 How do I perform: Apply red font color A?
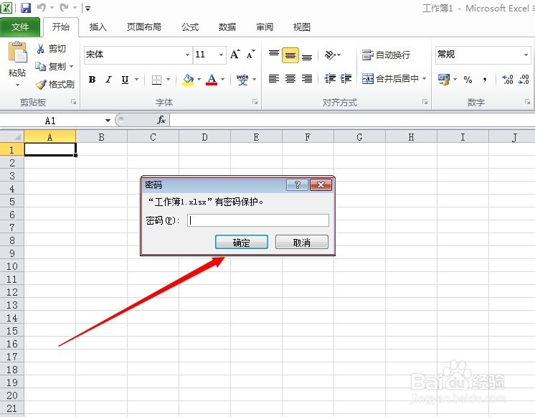pyautogui.click(x=212, y=80)
